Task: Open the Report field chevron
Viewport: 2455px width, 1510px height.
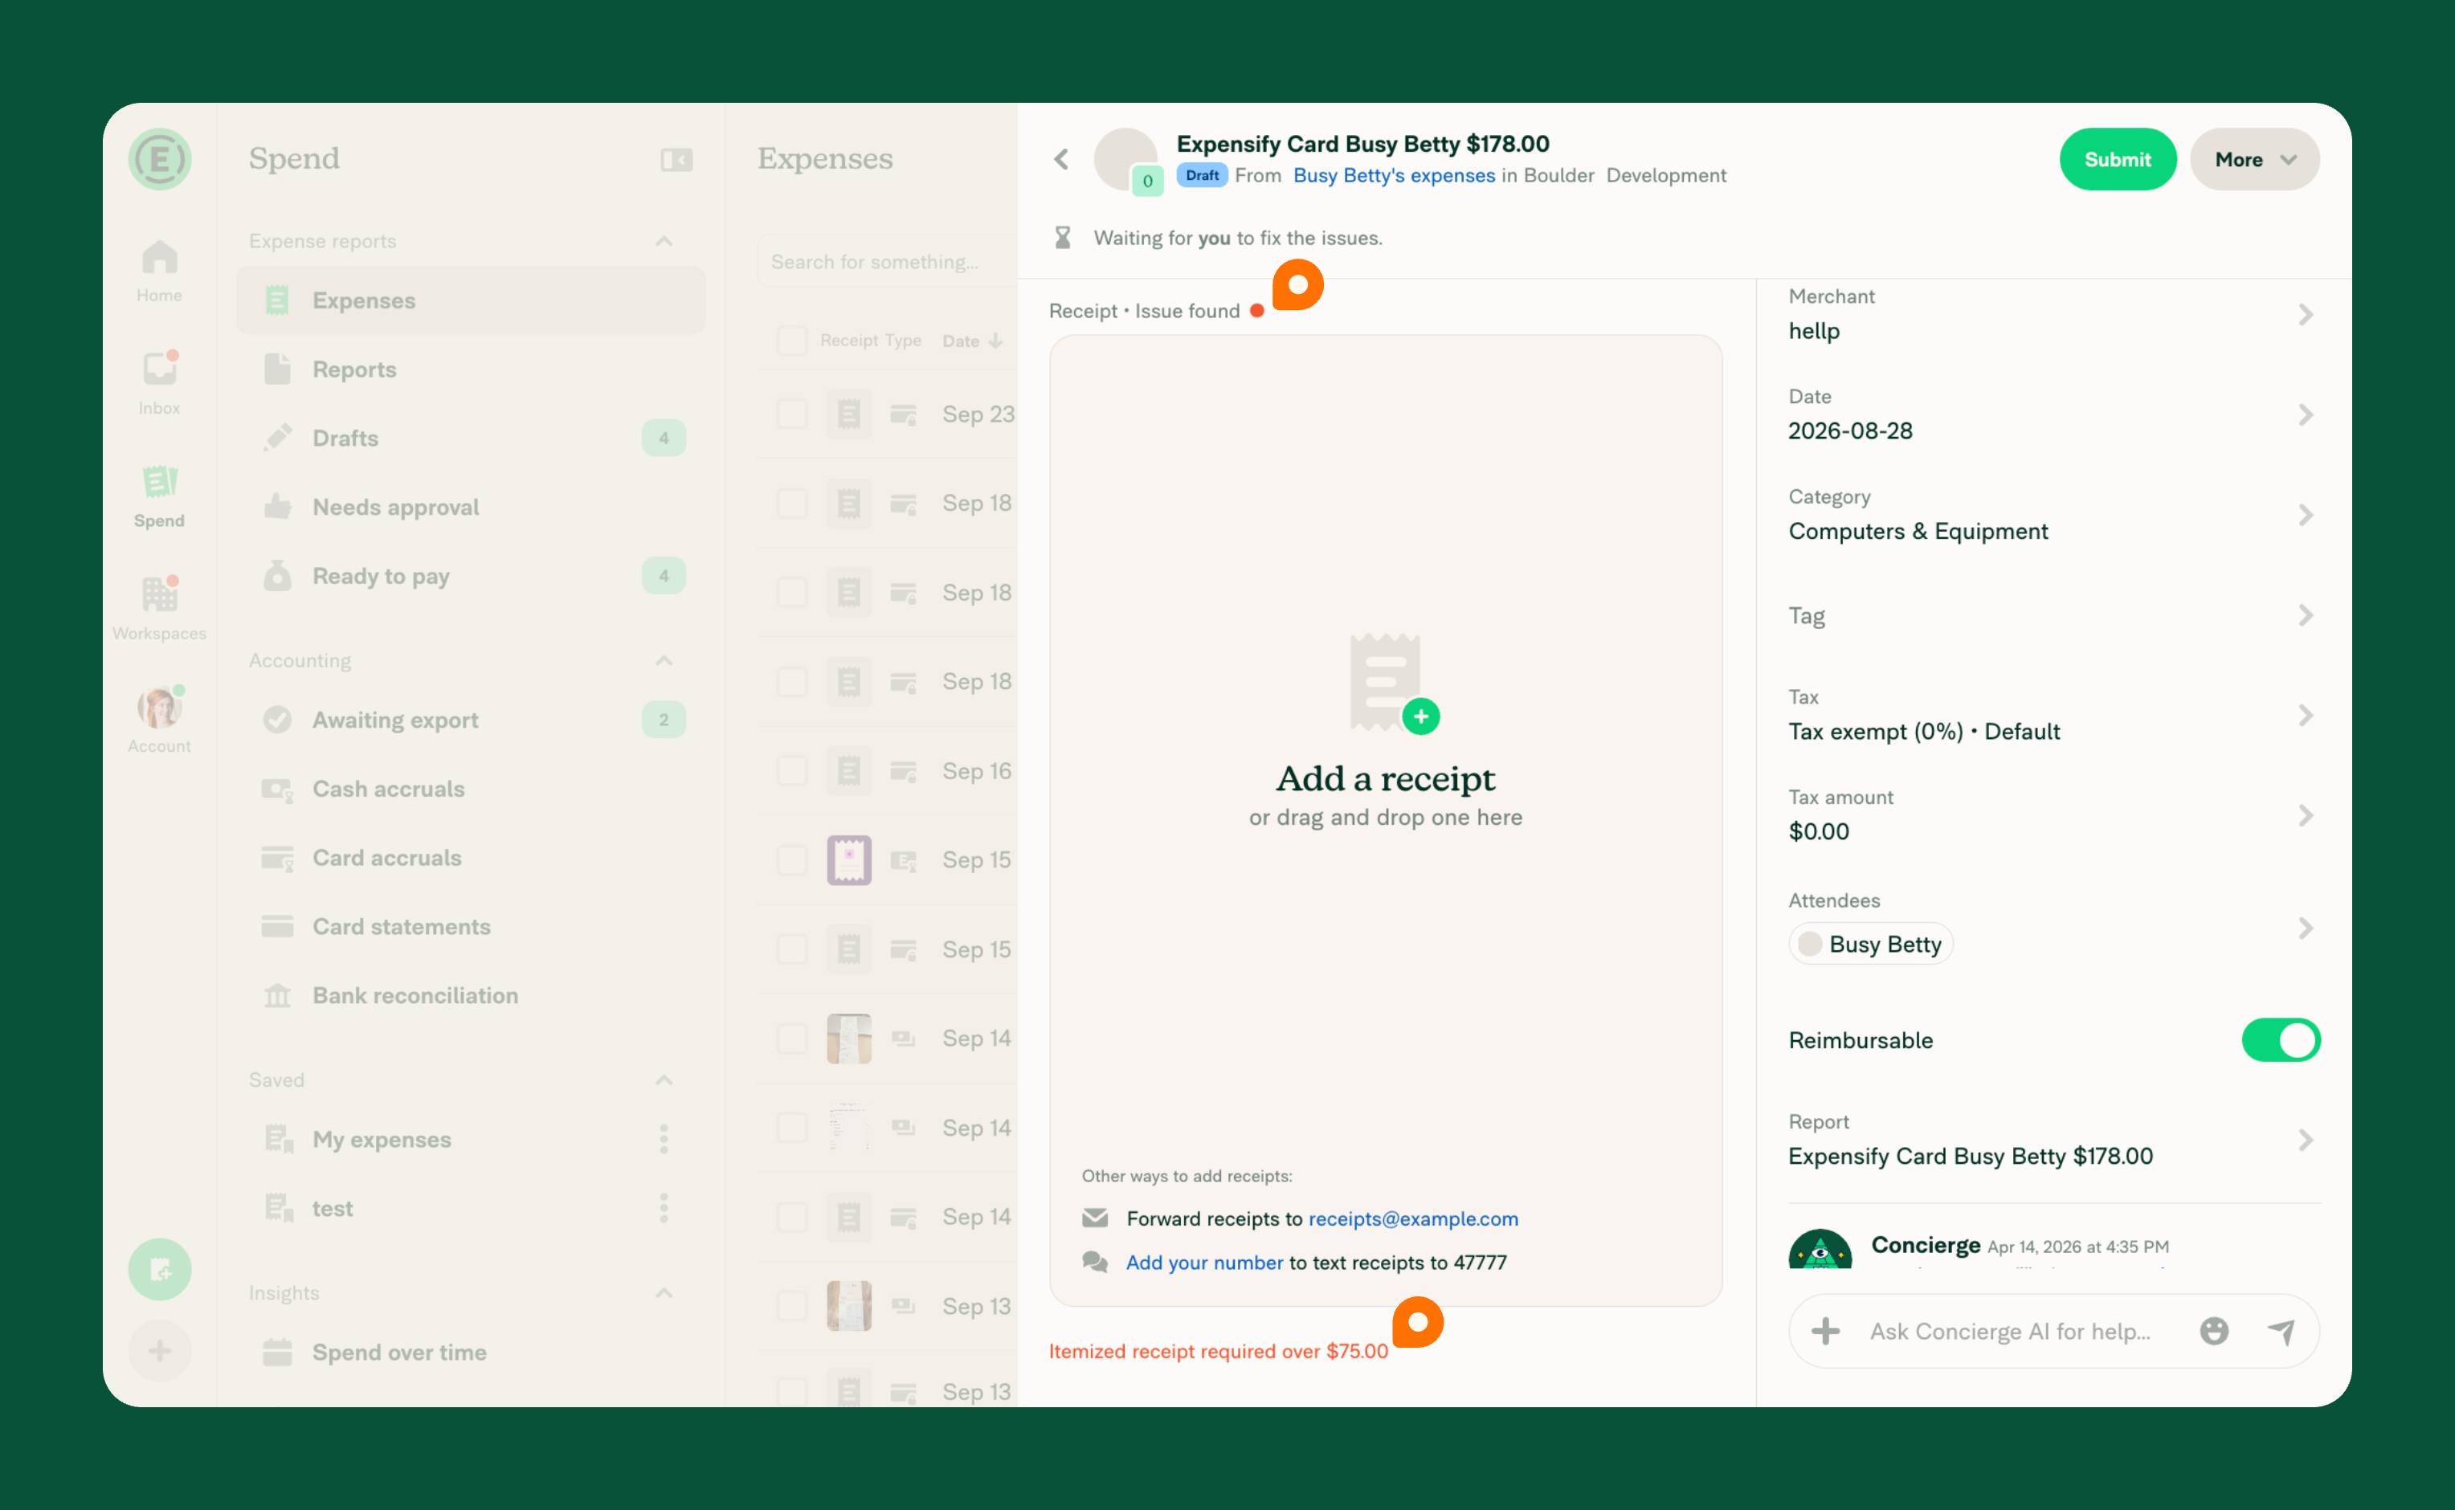Action: 2306,1140
